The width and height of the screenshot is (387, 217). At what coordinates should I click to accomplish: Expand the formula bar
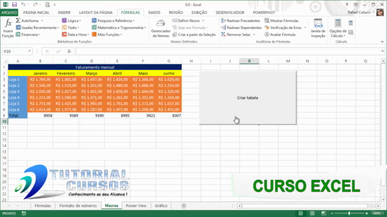coord(382,51)
